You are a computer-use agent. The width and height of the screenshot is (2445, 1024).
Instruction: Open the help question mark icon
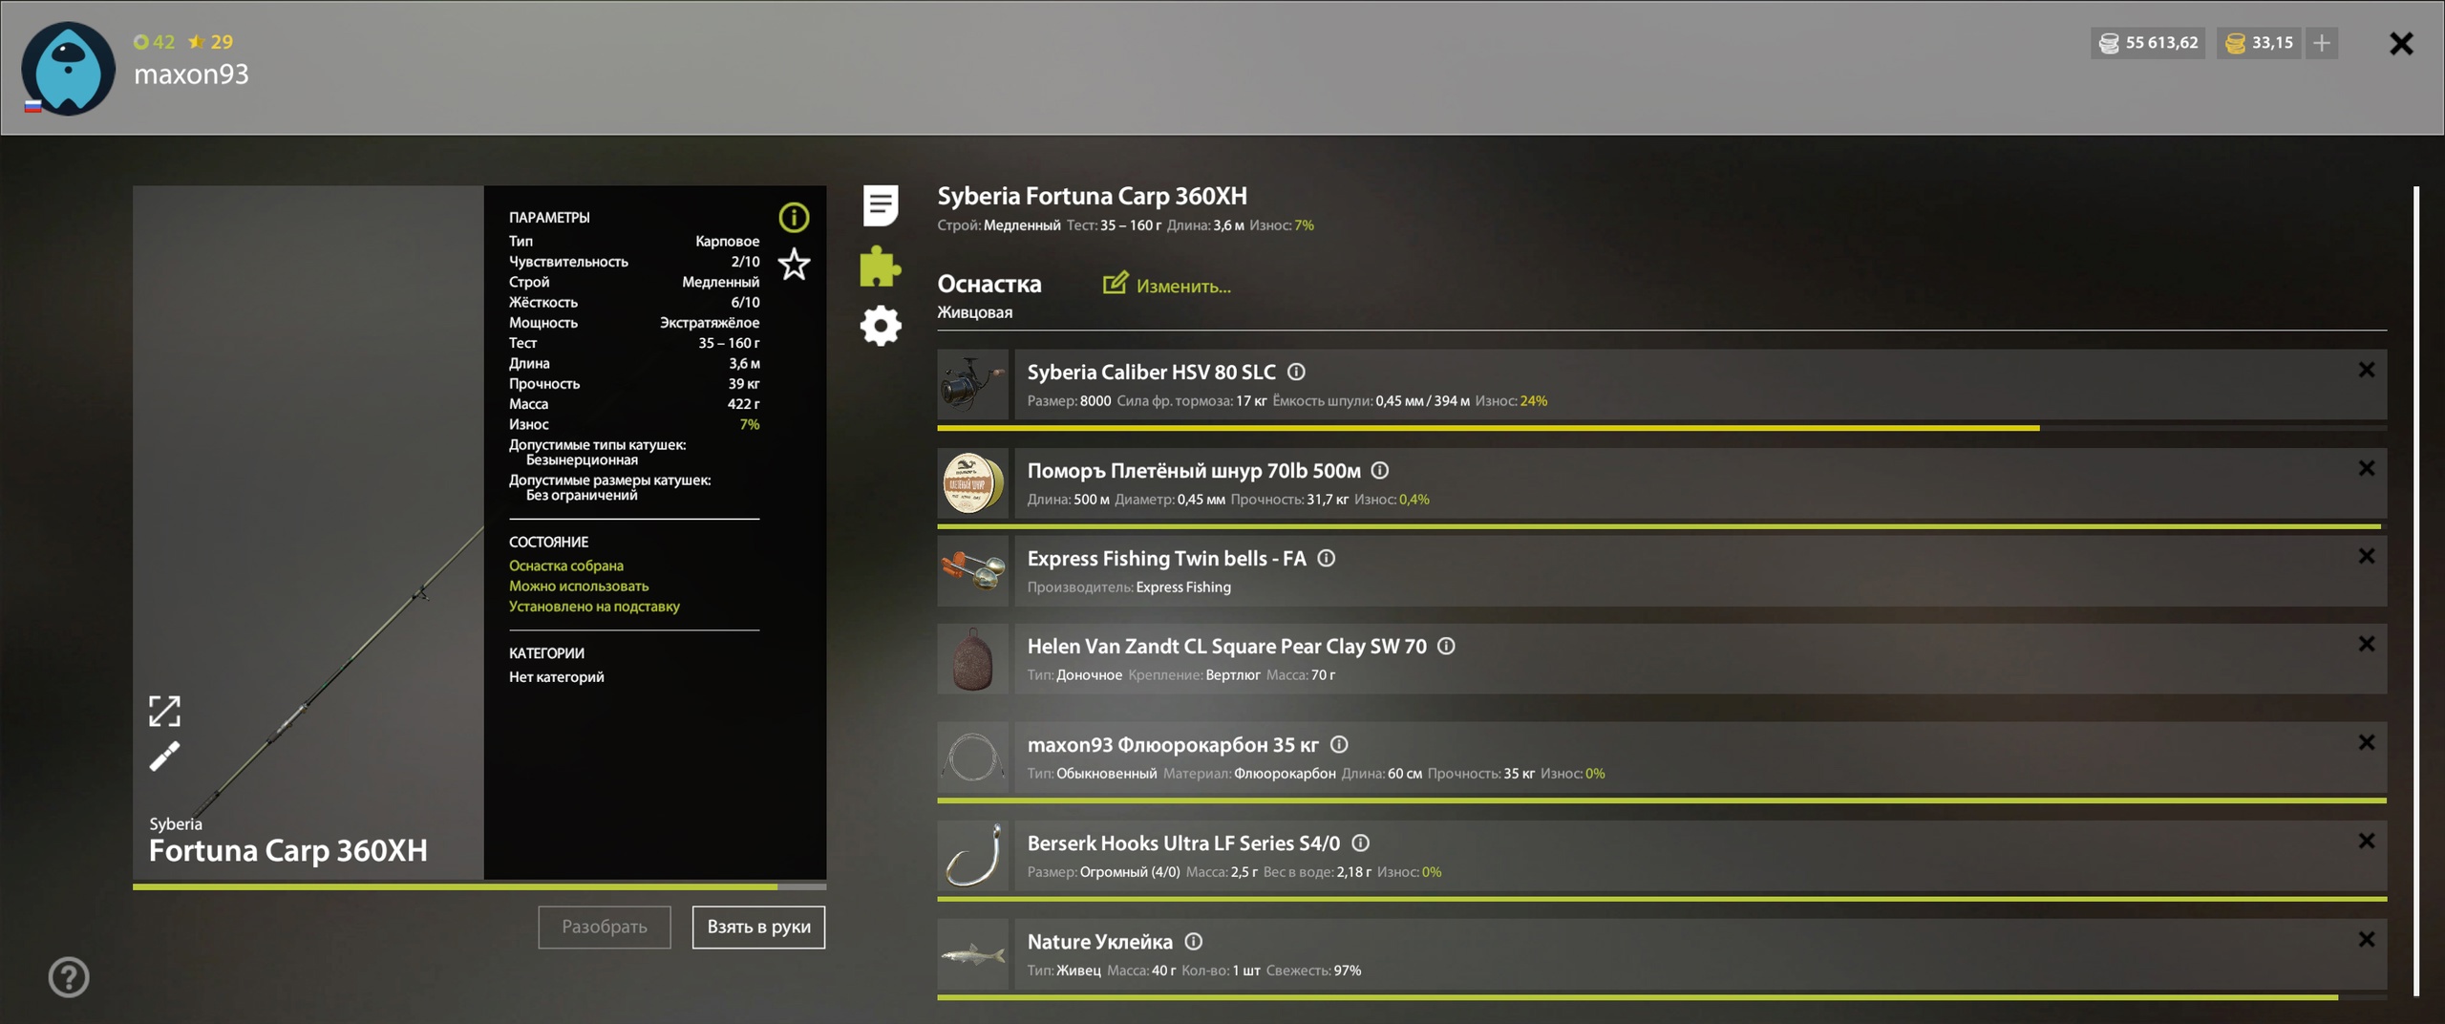click(x=69, y=977)
